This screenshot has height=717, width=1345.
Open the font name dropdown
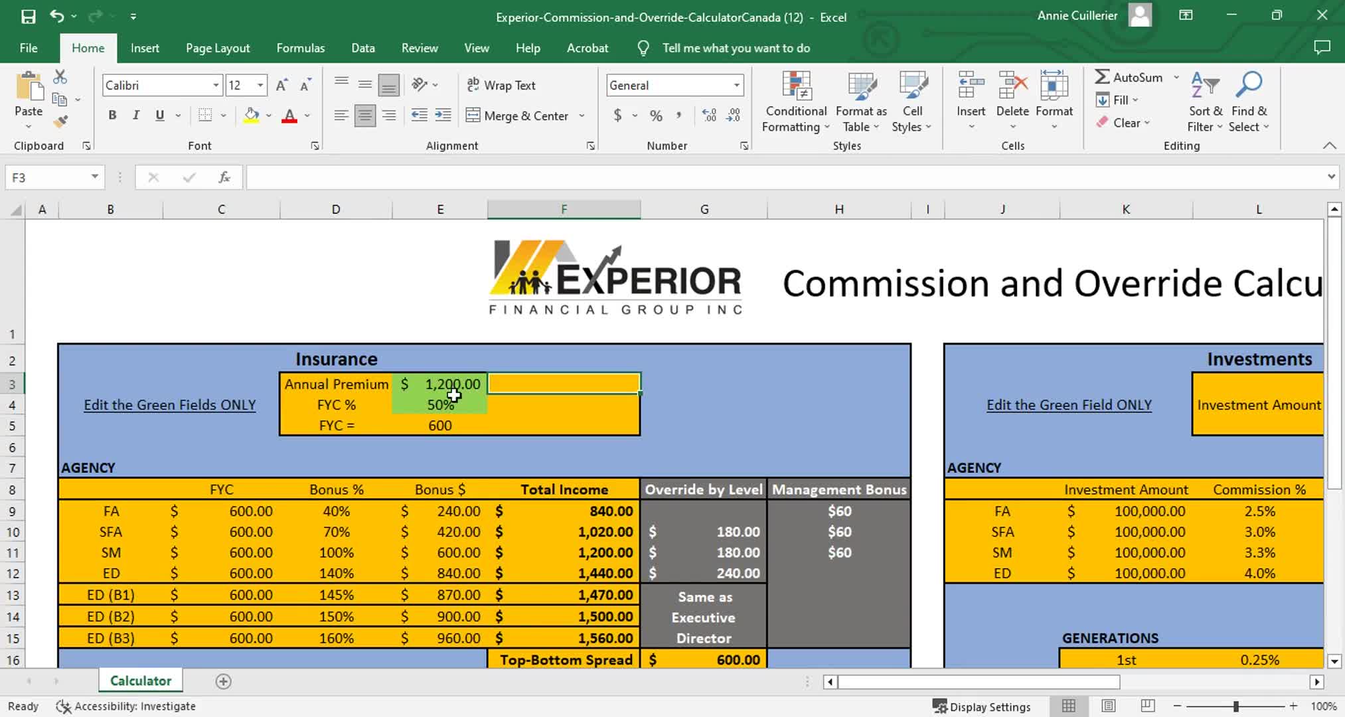[x=216, y=85]
